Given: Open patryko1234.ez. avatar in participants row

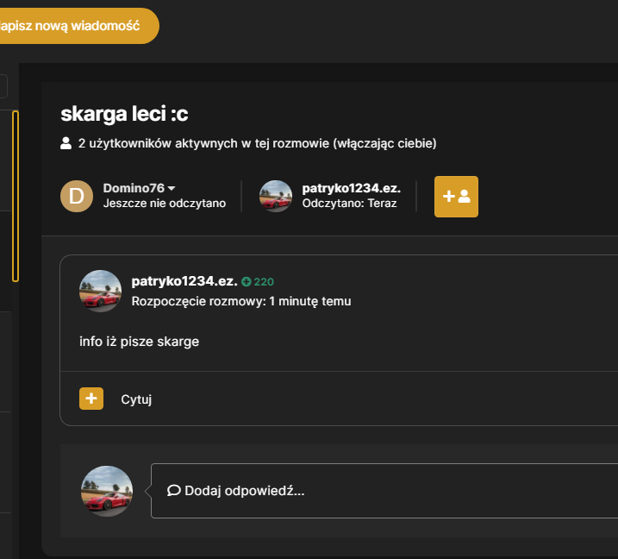Looking at the screenshot, I should [x=276, y=196].
